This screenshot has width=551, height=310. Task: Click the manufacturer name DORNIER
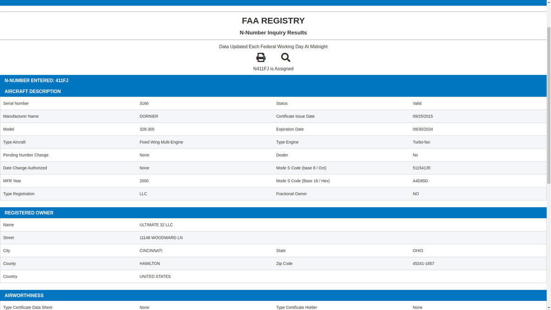pos(149,116)
